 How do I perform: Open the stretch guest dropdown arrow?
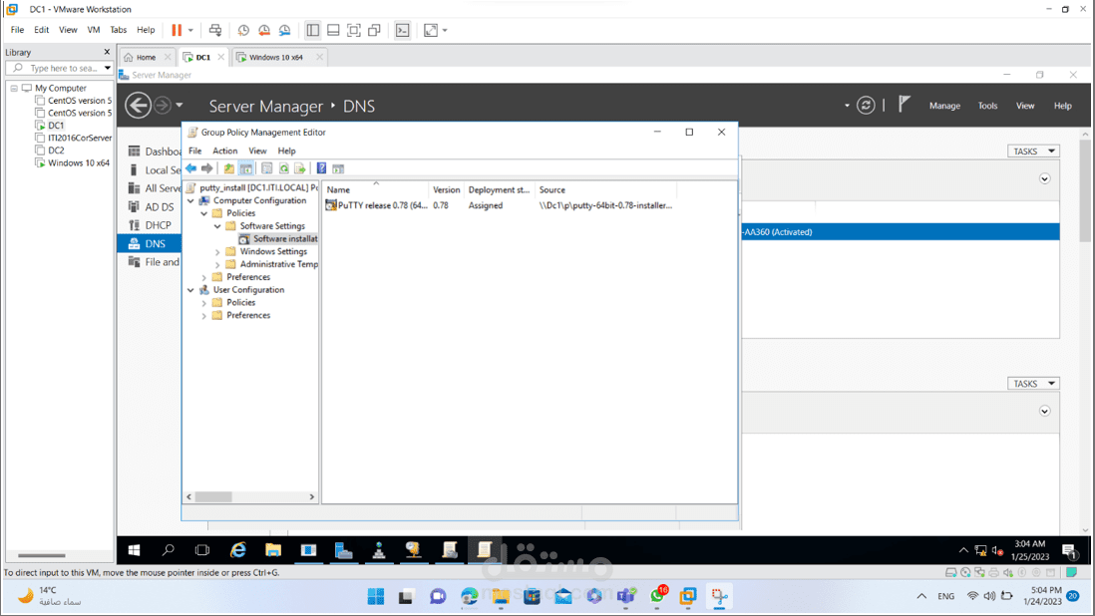[x=445, y=30]
